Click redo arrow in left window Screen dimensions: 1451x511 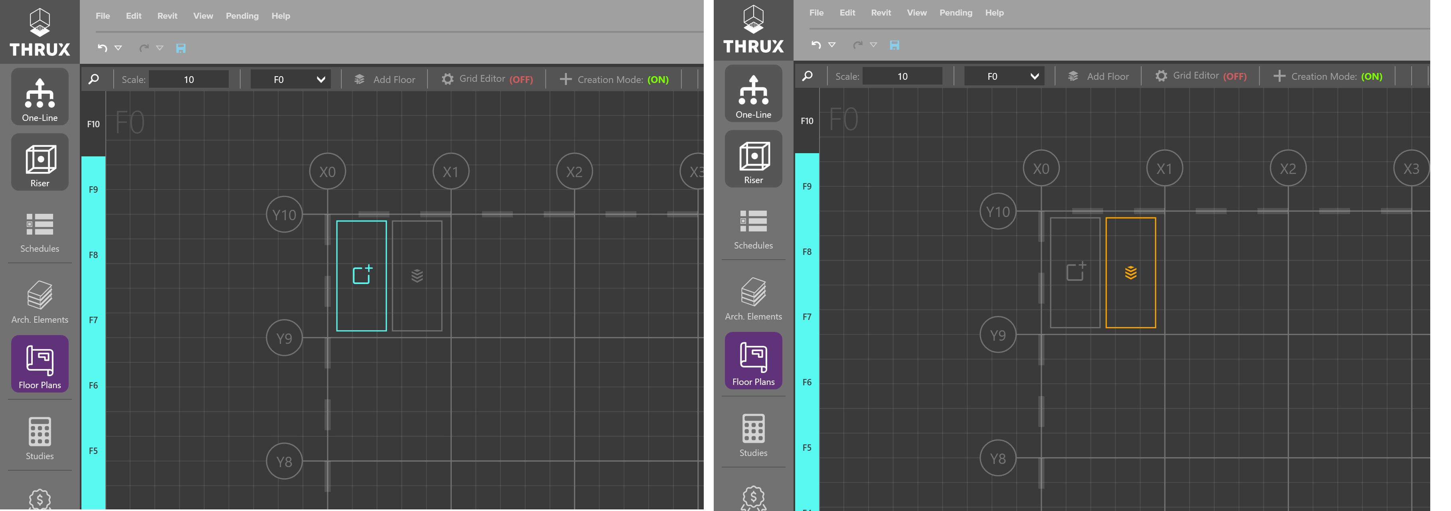point(144,48)
